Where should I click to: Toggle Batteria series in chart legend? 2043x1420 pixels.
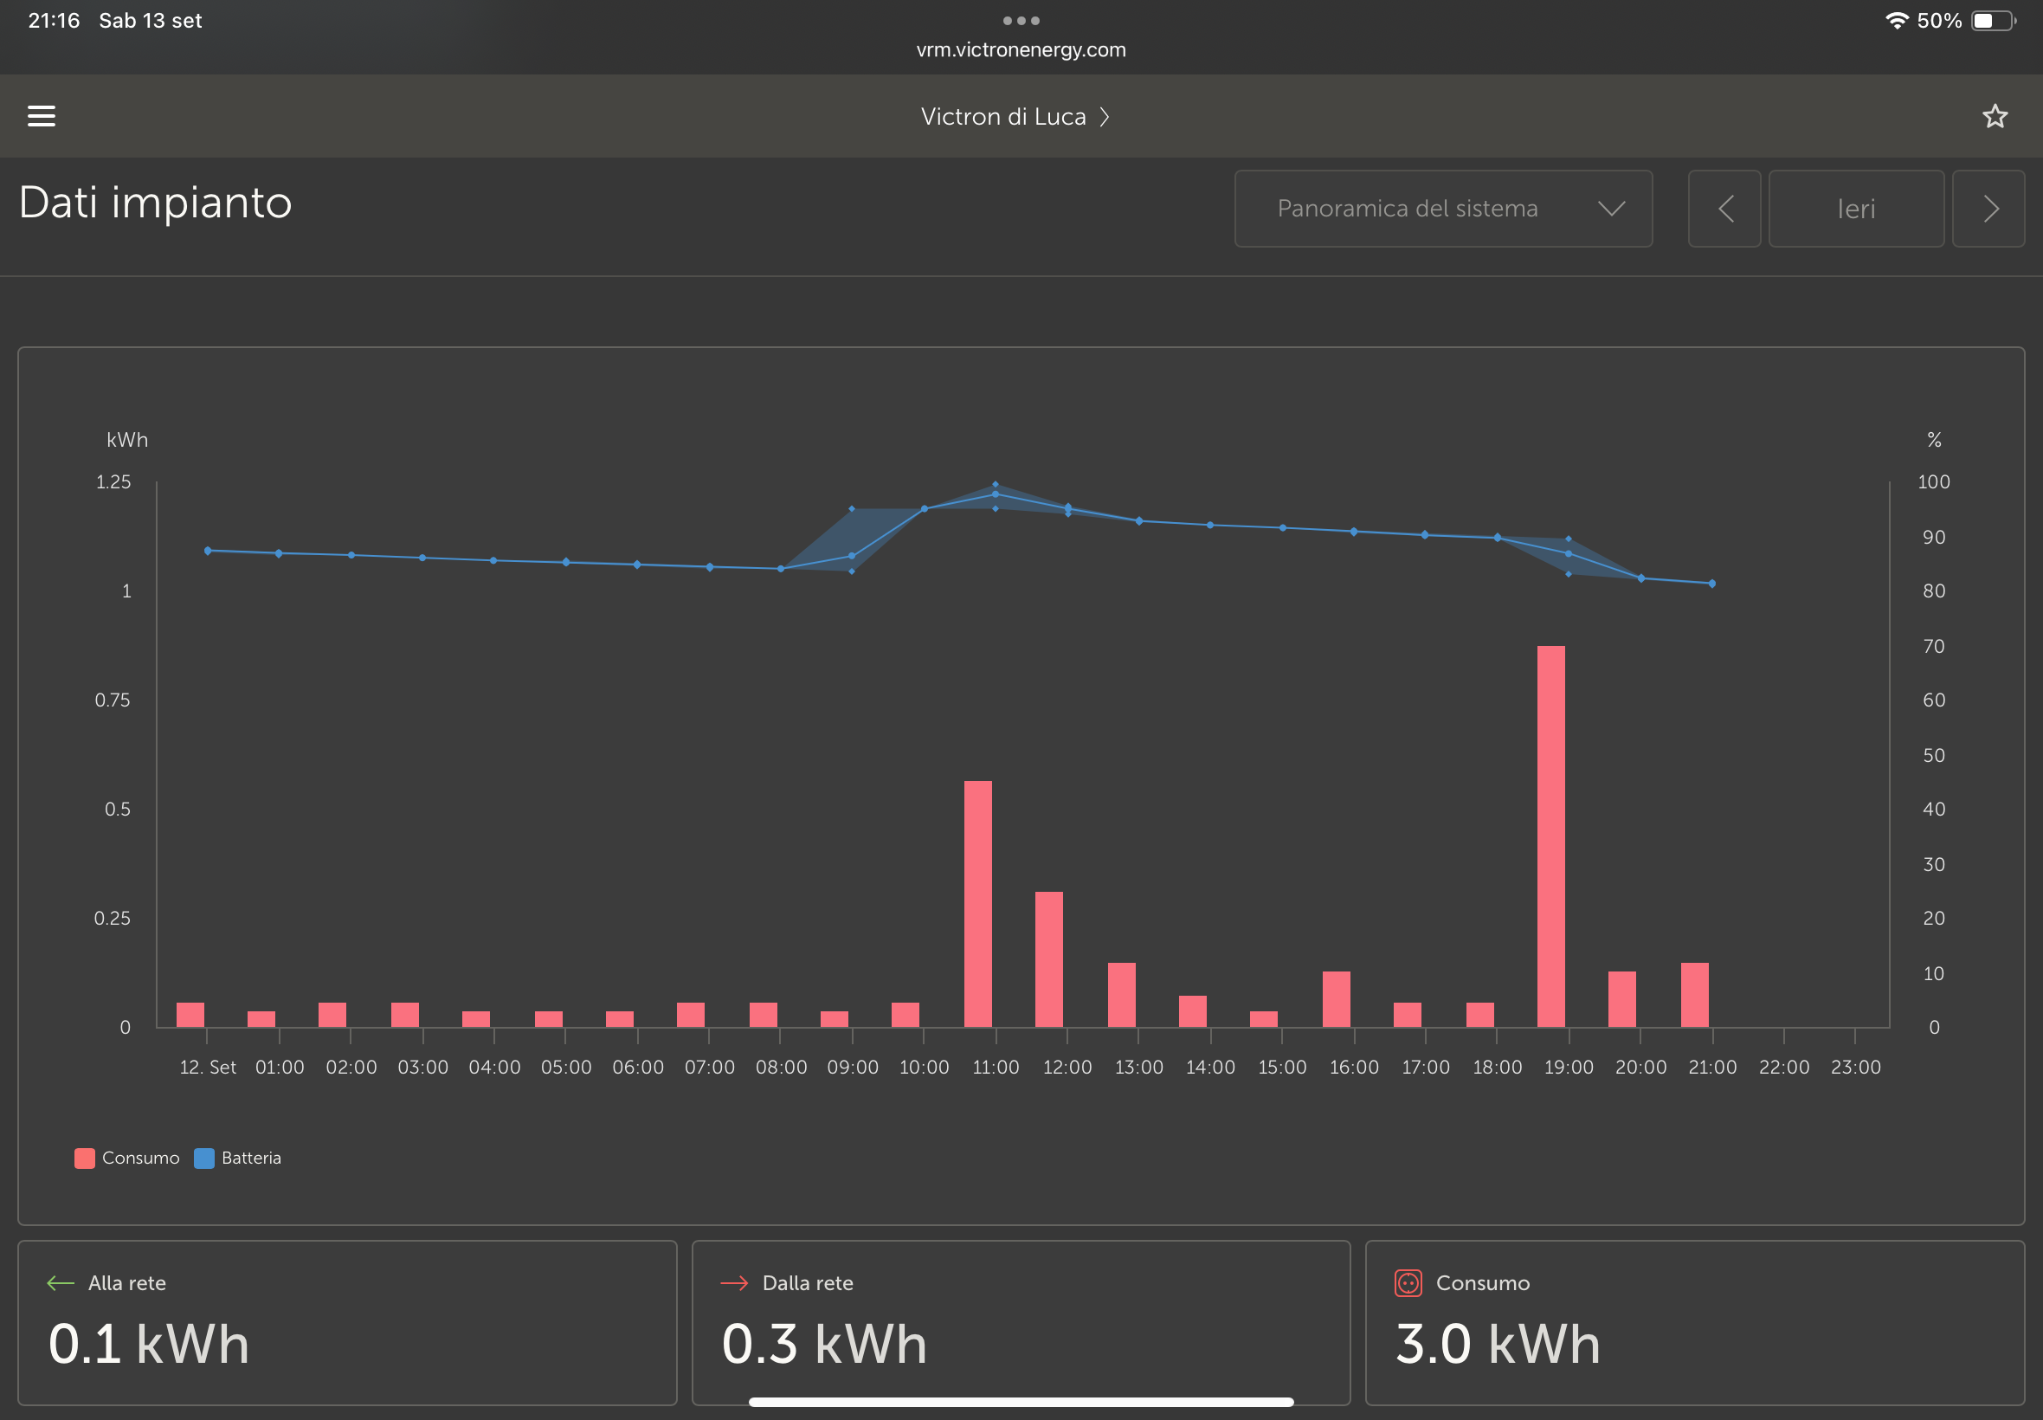[x=251, y=1158]
